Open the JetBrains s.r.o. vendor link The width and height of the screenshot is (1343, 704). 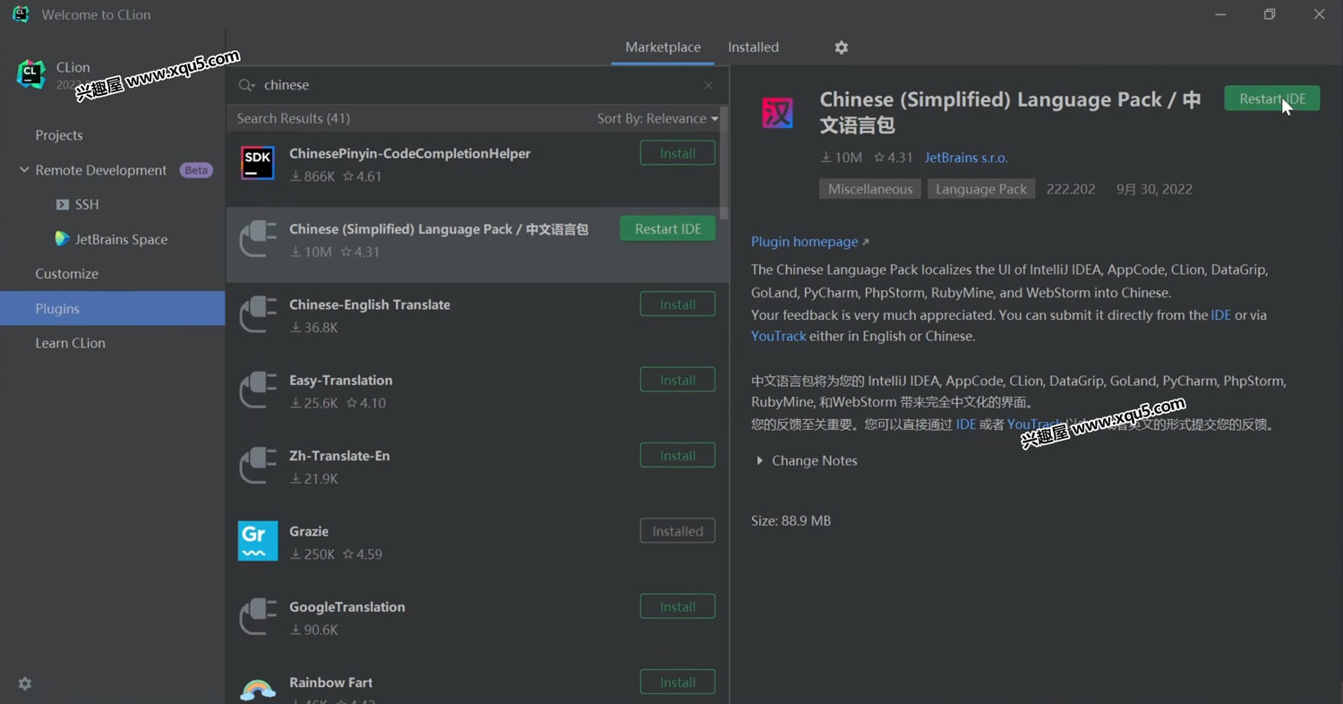[x=966, y=158]
